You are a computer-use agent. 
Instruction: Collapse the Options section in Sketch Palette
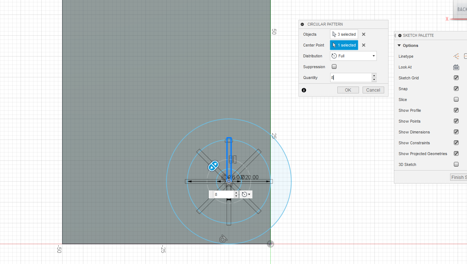tap(399, 45)
